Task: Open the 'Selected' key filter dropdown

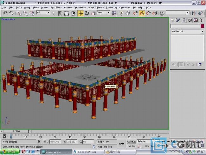Action: 148,141
